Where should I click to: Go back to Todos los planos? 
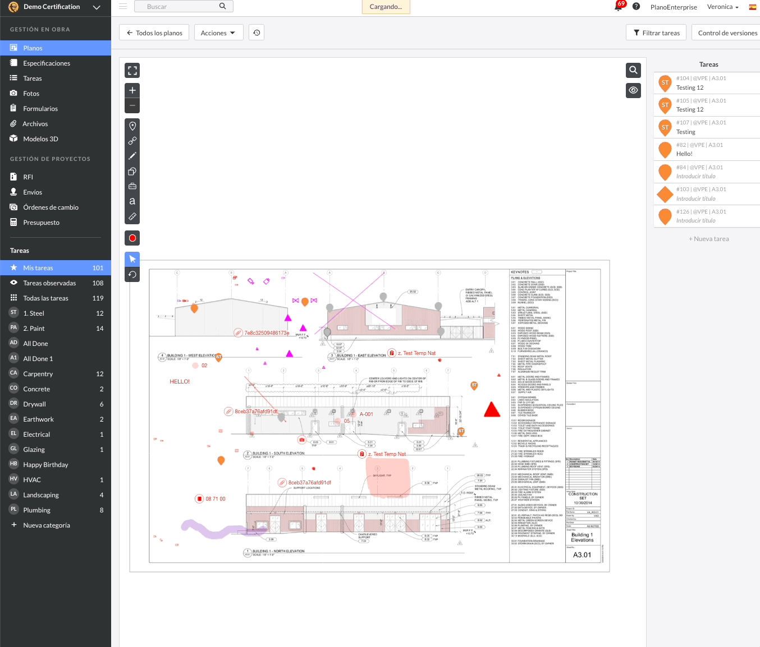154,33
